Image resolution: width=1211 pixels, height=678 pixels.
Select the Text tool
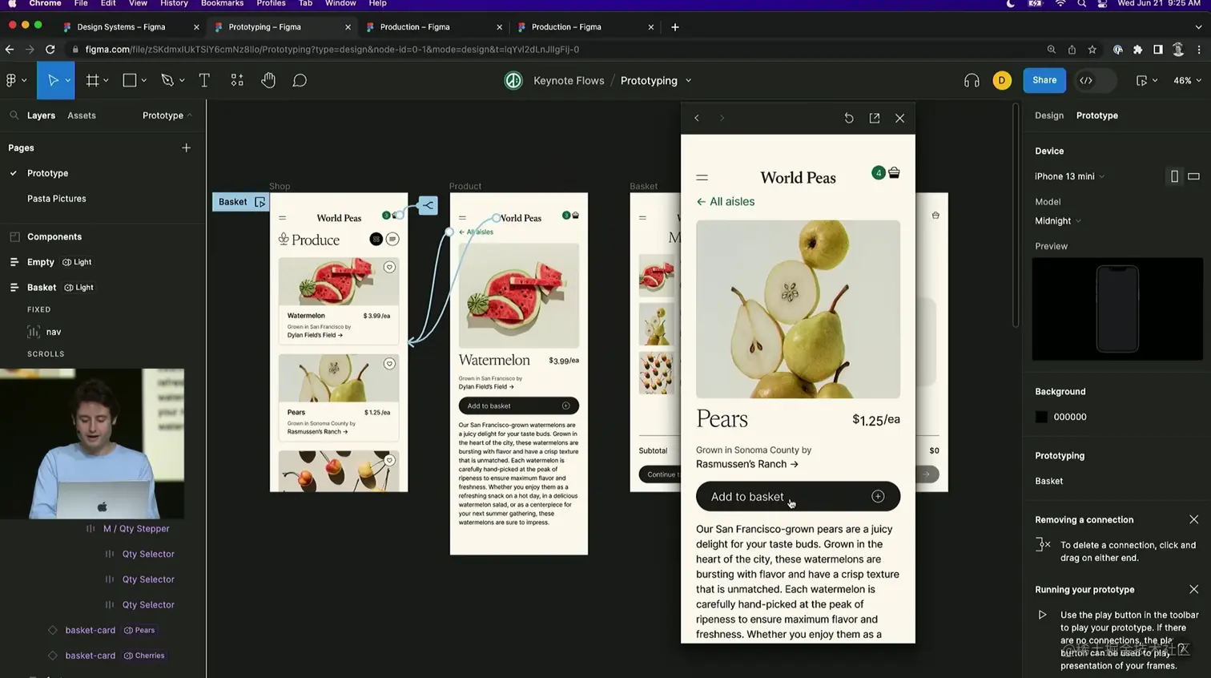204,80
